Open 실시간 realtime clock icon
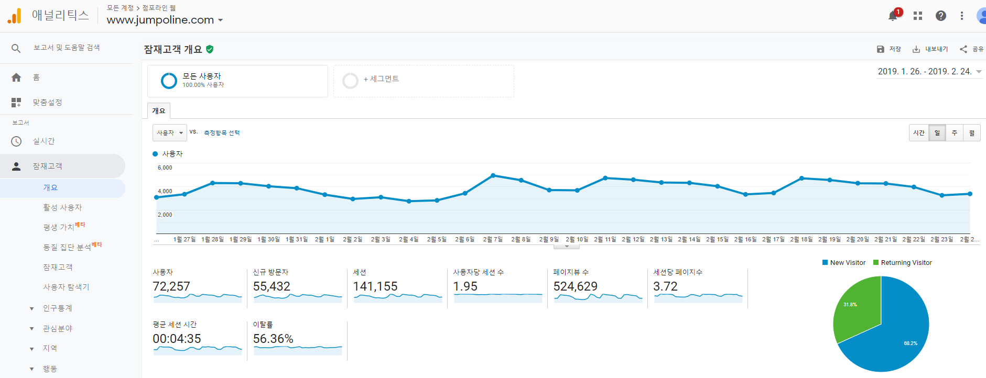 click(16, 141)
